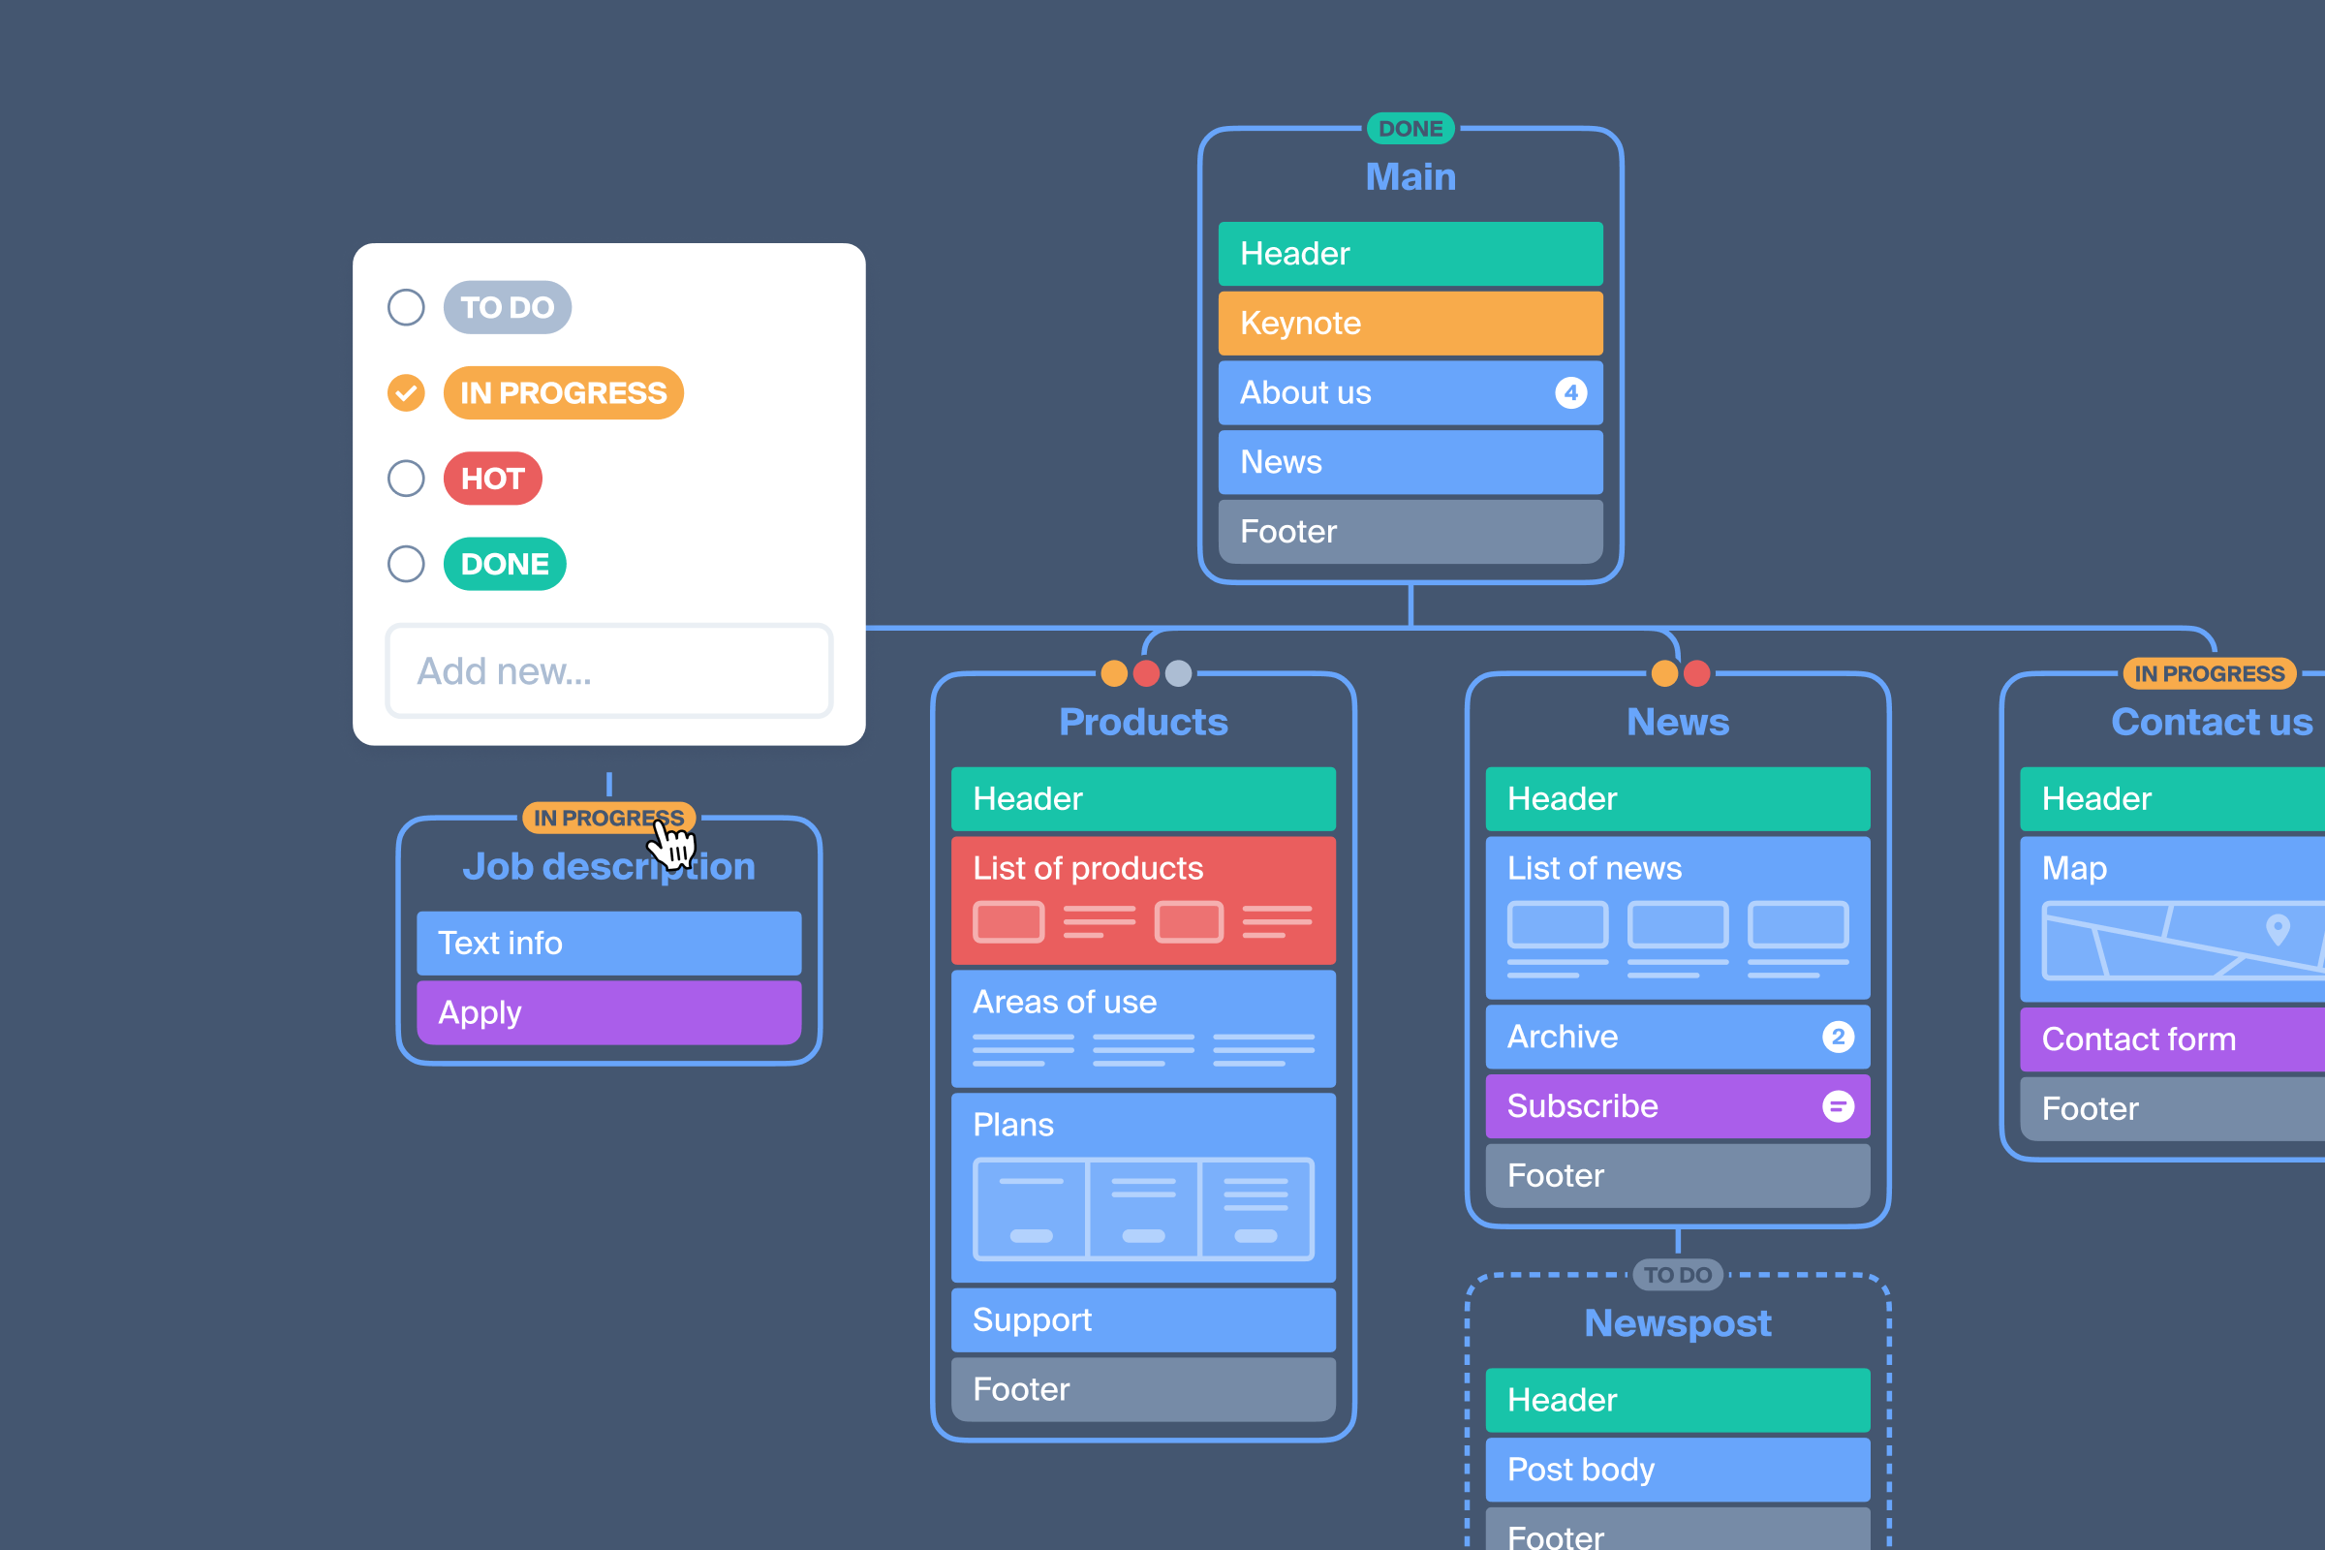Open the DONE status label above Main
Screen dimensions: 2325x1550
1410,129
